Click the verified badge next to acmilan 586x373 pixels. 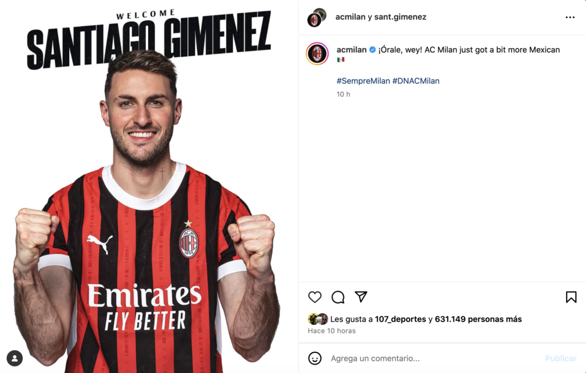click(x=373, y=50)
